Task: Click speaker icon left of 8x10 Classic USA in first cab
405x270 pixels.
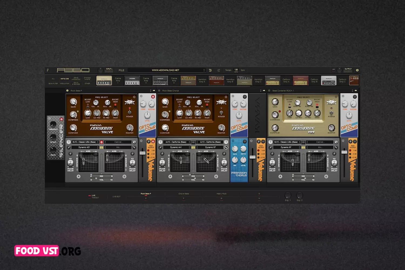Action: click(69, 142)
